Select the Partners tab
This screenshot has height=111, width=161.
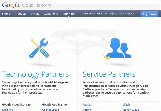(x=69, y=14)
